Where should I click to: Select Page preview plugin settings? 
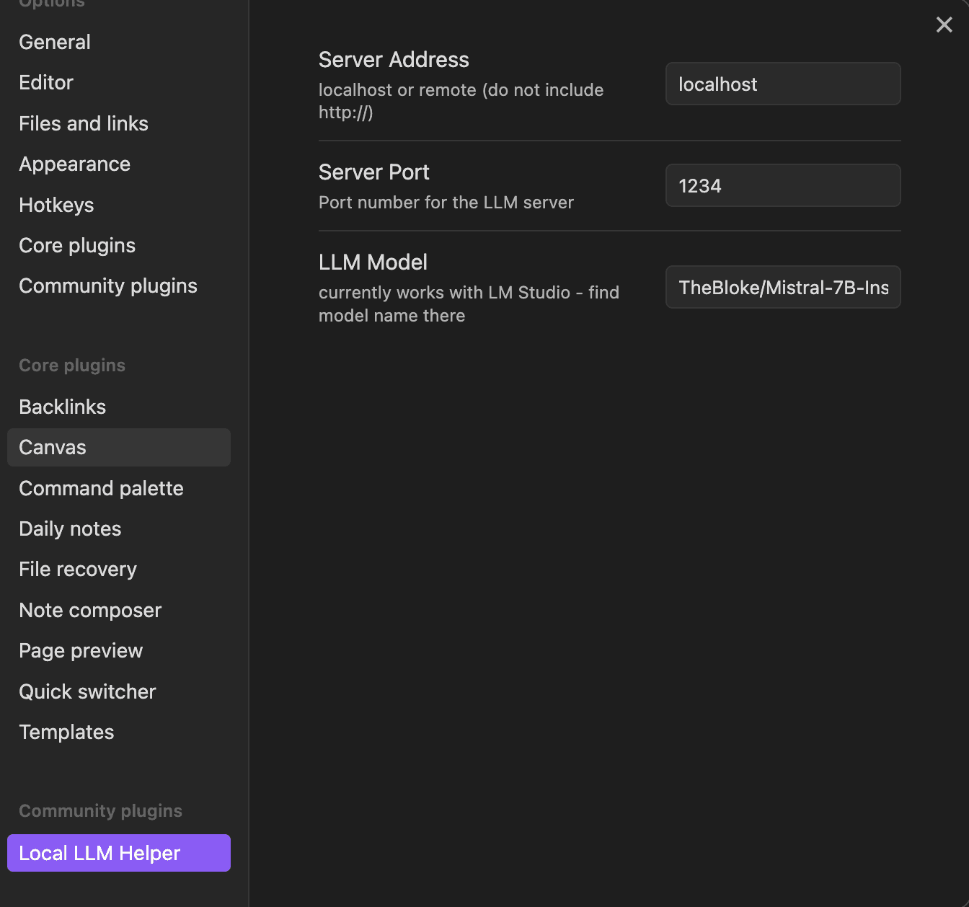pos(81,650)
